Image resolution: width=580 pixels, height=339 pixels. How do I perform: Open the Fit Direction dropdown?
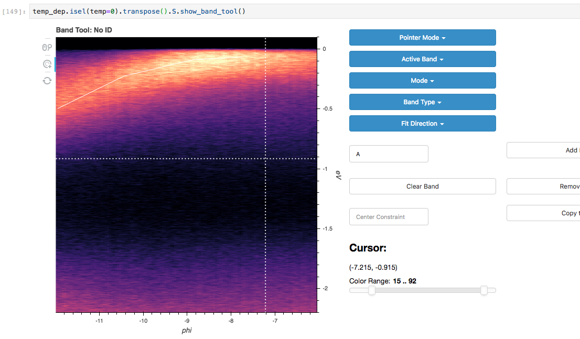coord(423,124)
